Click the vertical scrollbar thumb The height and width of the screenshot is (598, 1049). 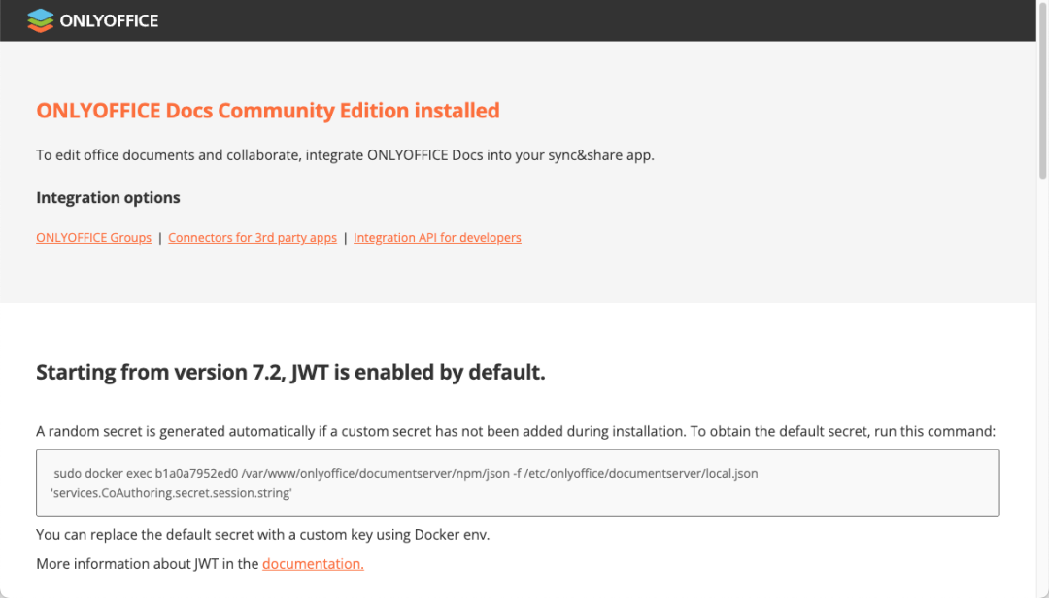coord(1042,116)
